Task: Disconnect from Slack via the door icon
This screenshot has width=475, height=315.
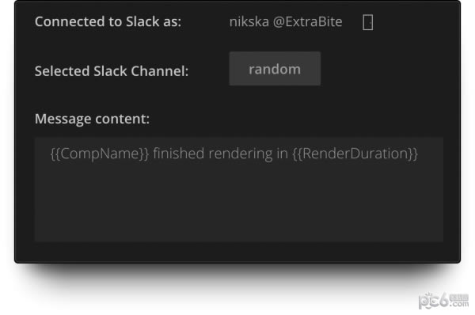Action: (x=368, y=22)
